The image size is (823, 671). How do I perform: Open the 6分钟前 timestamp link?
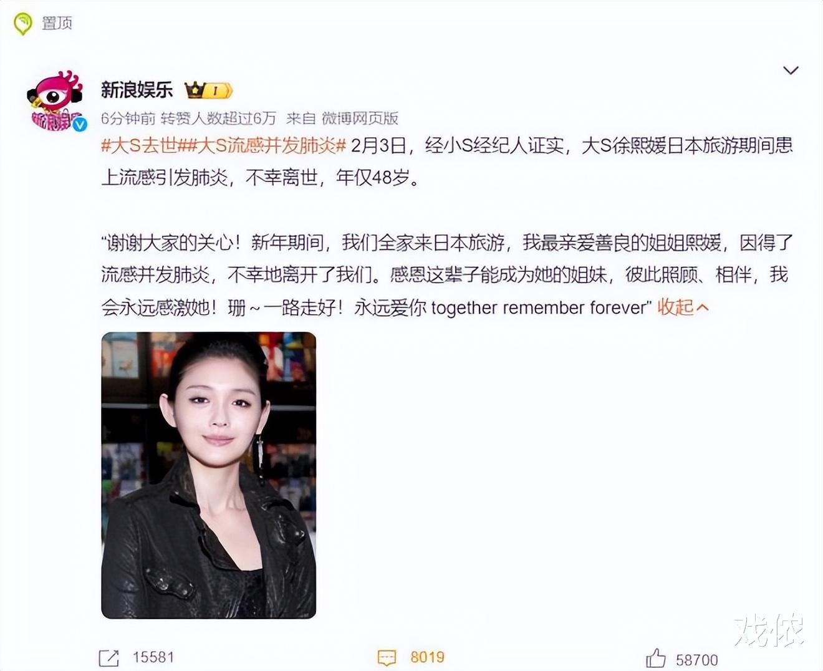click(x=128, y=118)
